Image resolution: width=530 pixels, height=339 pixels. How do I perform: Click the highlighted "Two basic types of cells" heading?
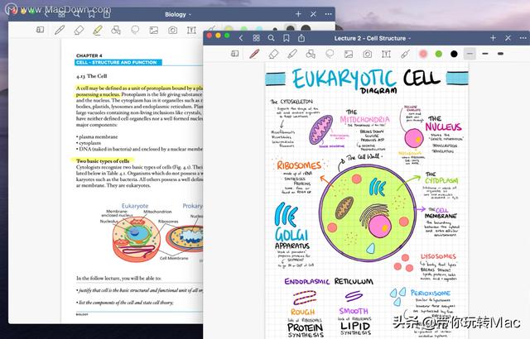click(103, 160)
